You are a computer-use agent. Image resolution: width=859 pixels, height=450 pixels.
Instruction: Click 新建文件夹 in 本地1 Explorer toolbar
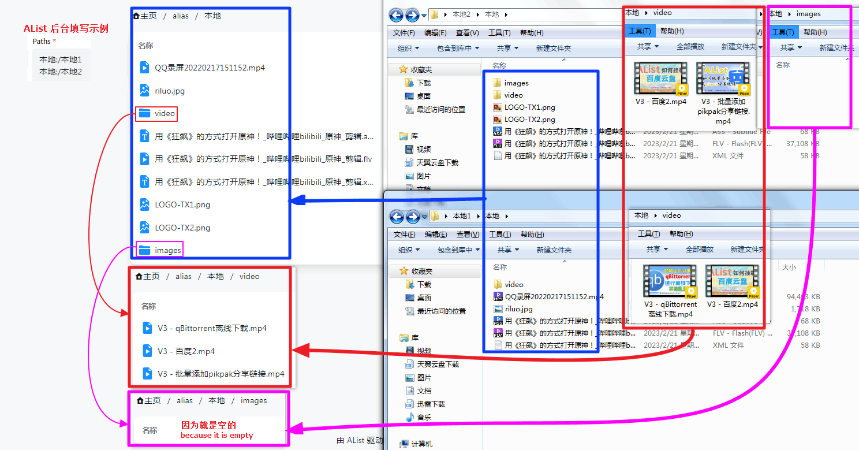click(x=554, y=250)
